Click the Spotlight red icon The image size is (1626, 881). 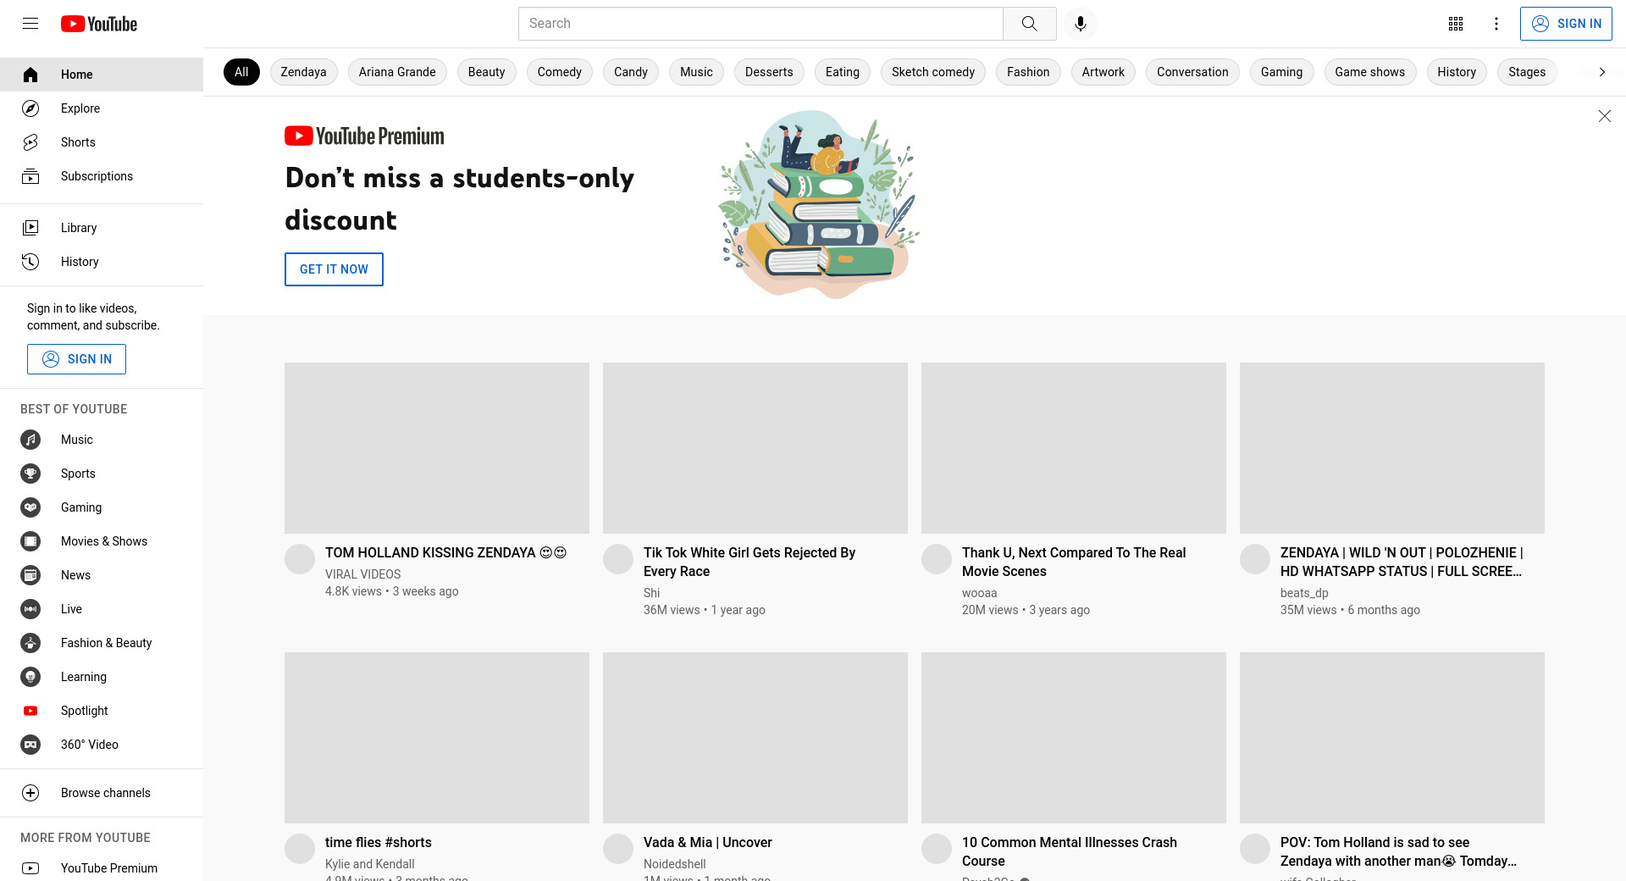coord(30,711)
